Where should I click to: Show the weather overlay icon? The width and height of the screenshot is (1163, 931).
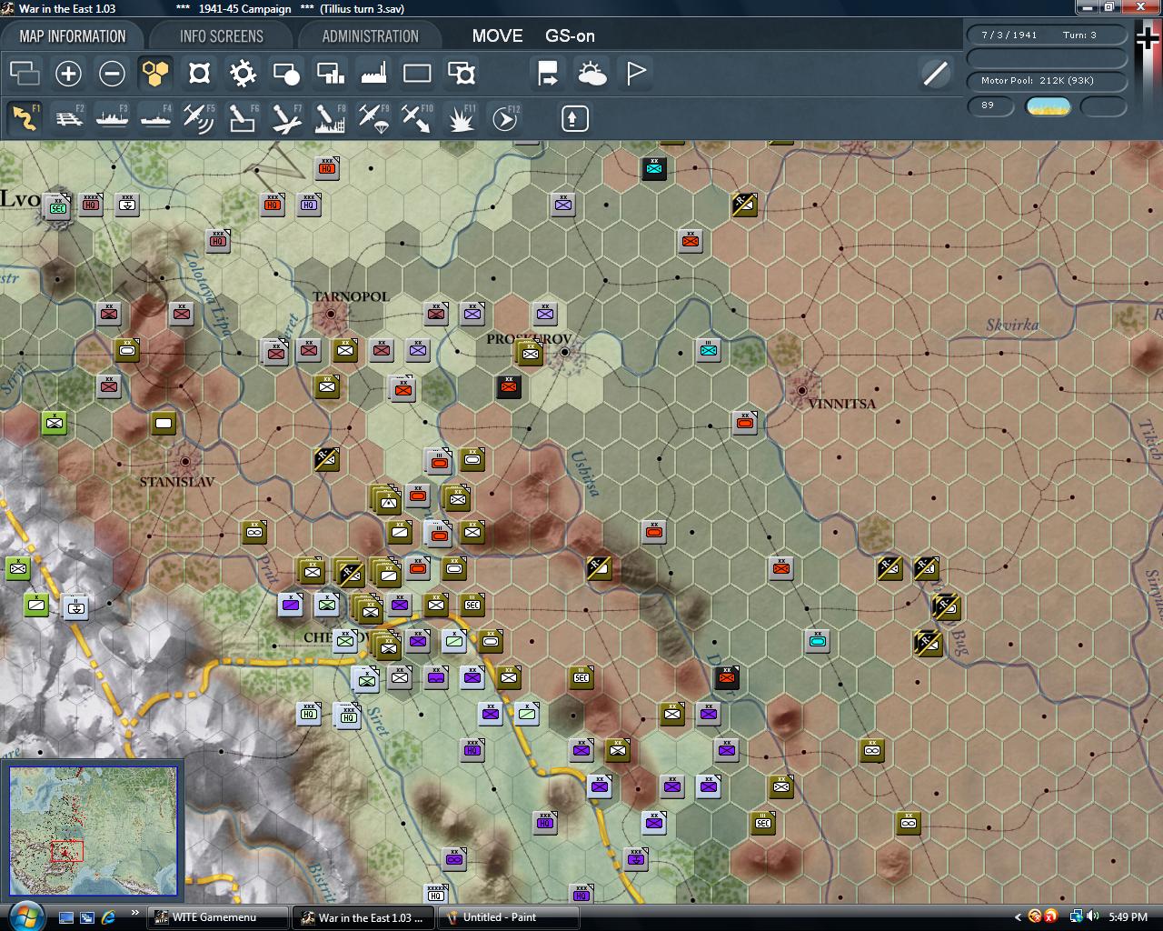point(591,73)
